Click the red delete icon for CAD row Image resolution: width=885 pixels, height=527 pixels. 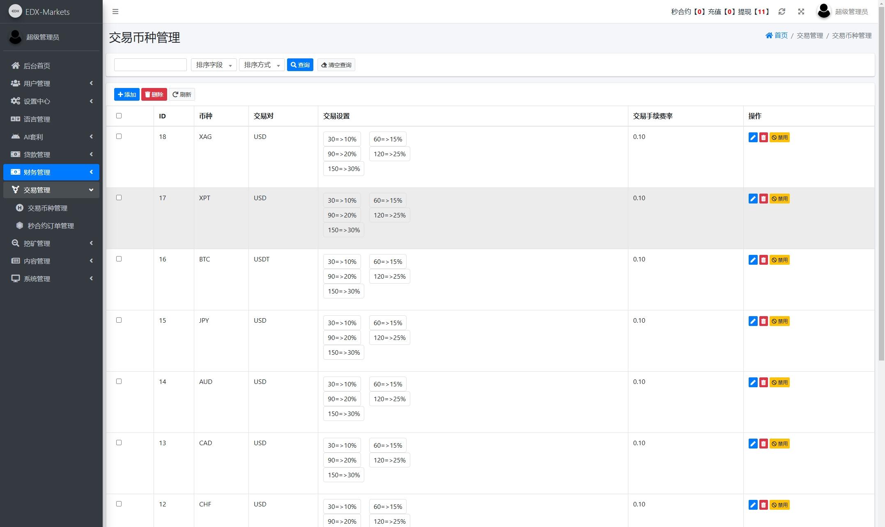tap(763, 444)
